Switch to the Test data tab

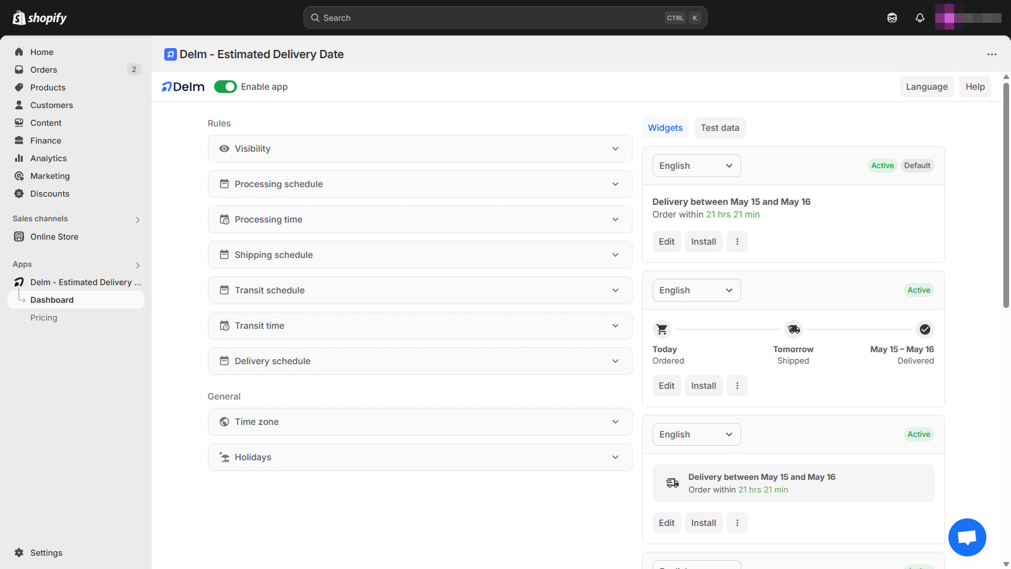720,128
